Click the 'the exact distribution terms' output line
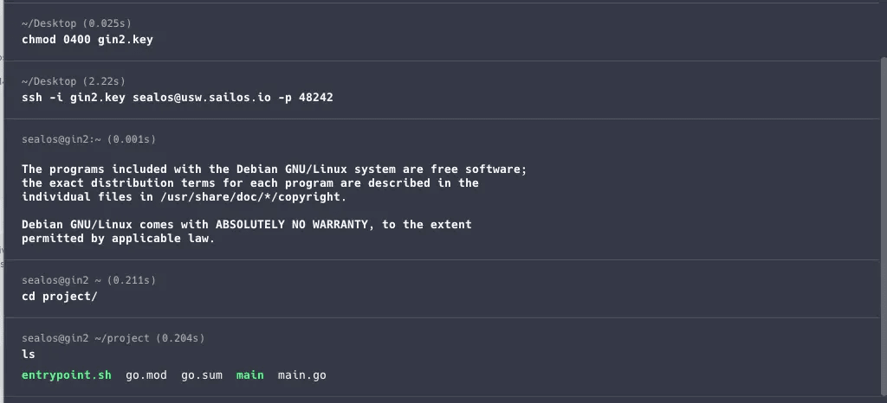 (249, 183)
